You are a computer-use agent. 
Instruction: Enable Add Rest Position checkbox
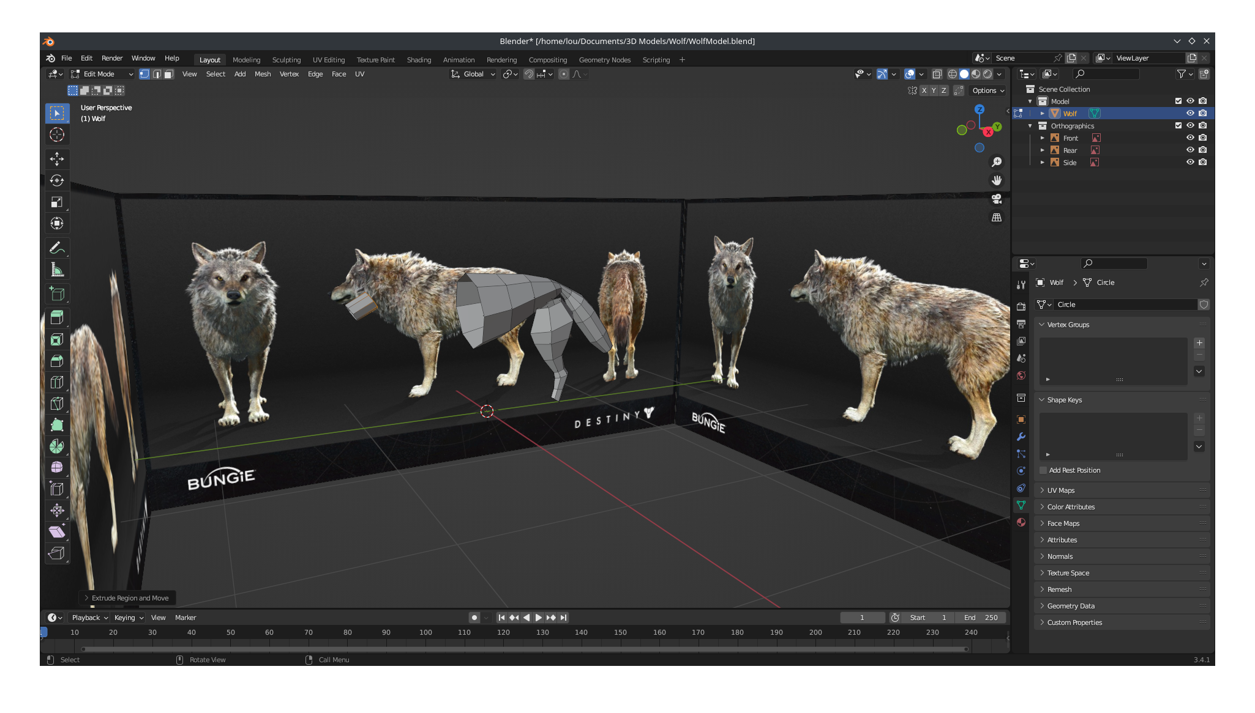(x=1043, y=470)
